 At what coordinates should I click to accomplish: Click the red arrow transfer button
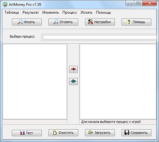(73, 69)
